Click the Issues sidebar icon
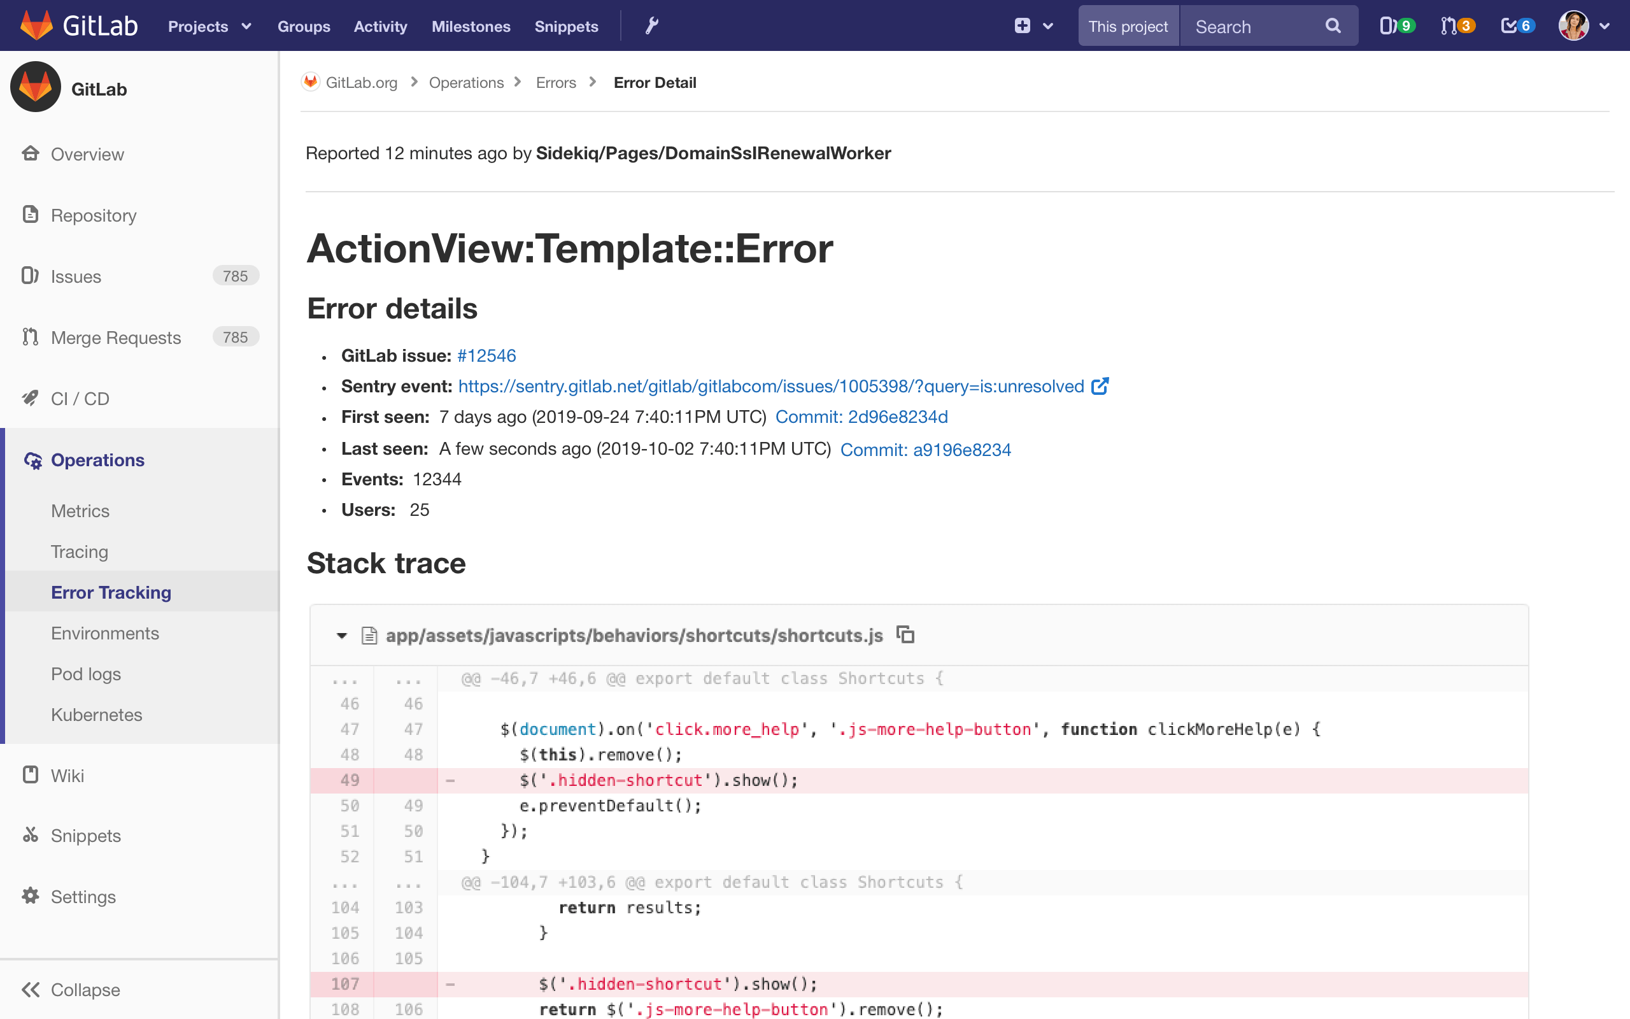The height and width of the screenshot is (1019, 1630). (x=31, y=276)
